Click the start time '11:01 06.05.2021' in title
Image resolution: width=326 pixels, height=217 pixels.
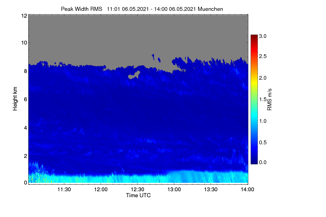128,9
